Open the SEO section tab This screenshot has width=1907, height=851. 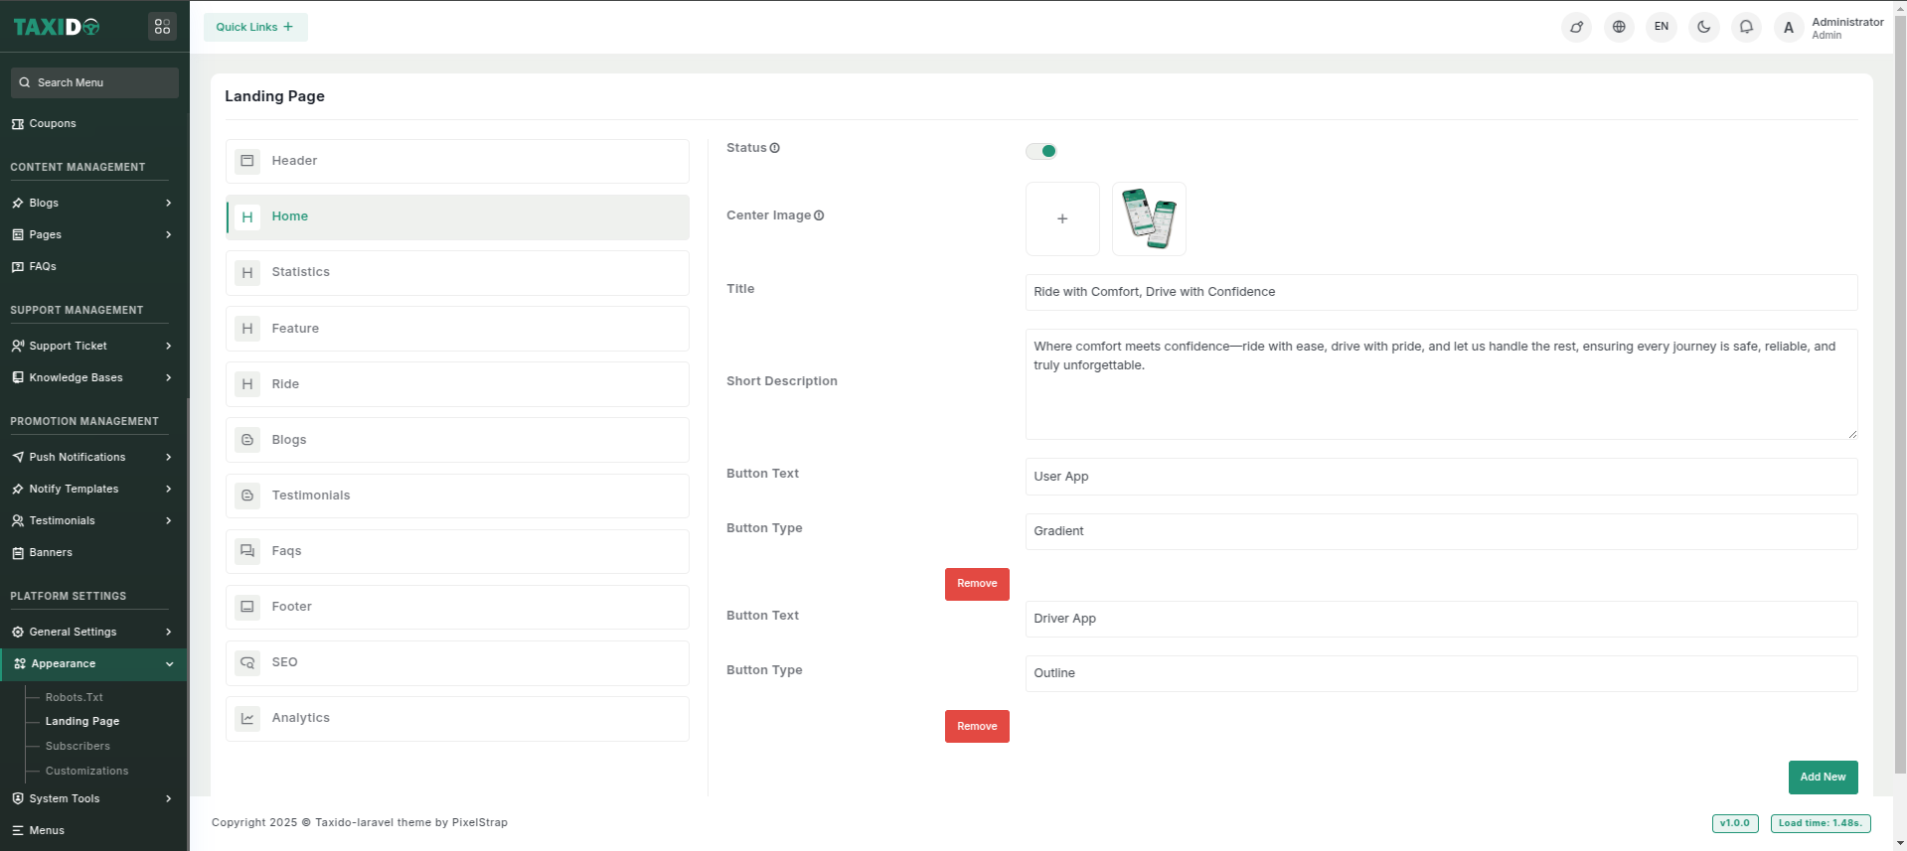pos(457,662)
